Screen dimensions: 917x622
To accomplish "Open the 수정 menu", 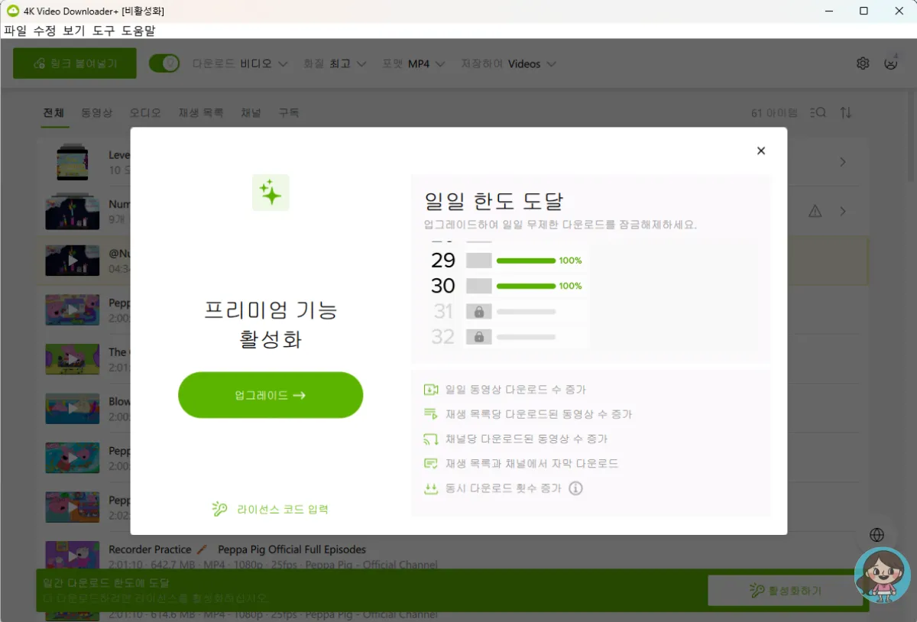I will click(x=44, y=31).
